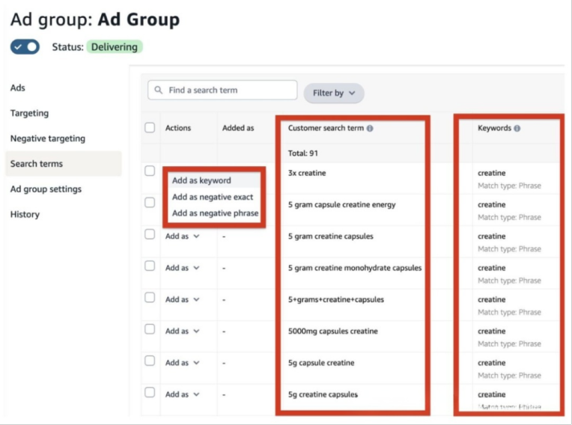This screenshot has height=425, width=572.
Task: Pick Add as negative phrase option
Action: (215, 213)
